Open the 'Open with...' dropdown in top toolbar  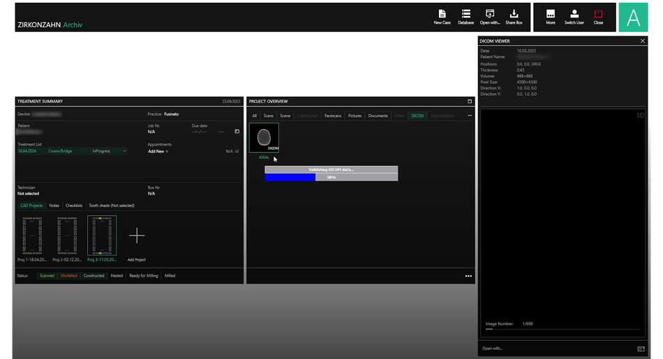coord(490,17)
